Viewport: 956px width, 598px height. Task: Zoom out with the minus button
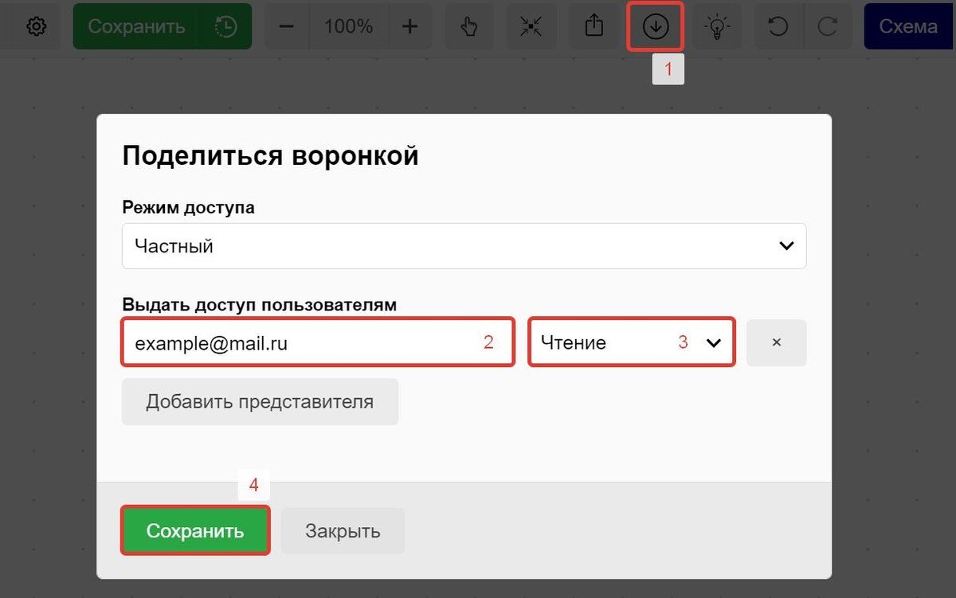point(287,26)
